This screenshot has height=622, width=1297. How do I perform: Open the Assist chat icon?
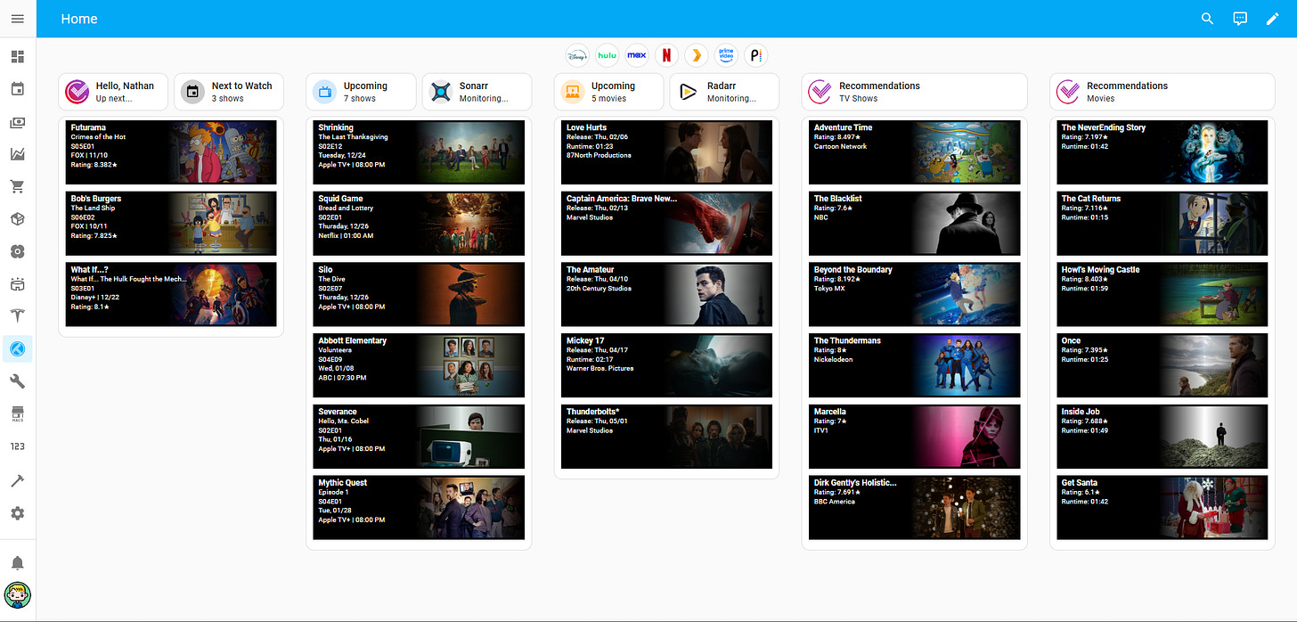click(1240, 19)
